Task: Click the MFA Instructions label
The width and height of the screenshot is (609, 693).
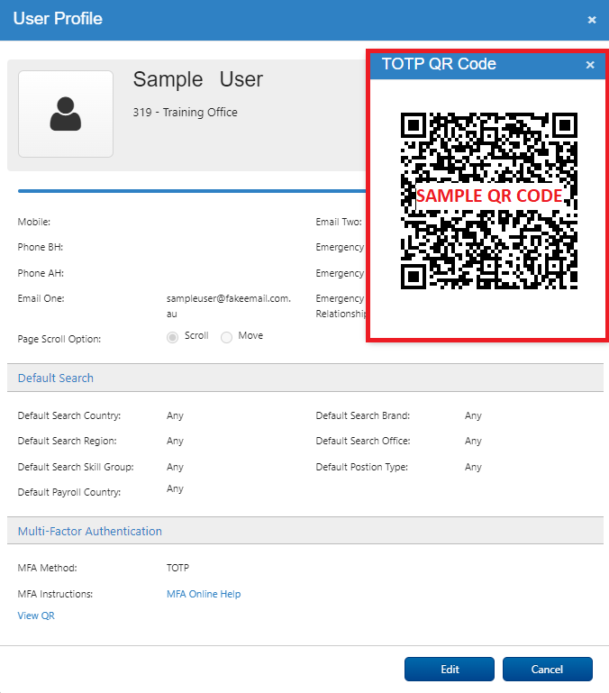Action: [55, 594]
